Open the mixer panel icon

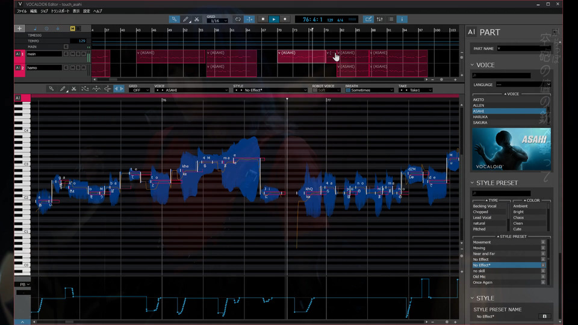click(380, 19)
